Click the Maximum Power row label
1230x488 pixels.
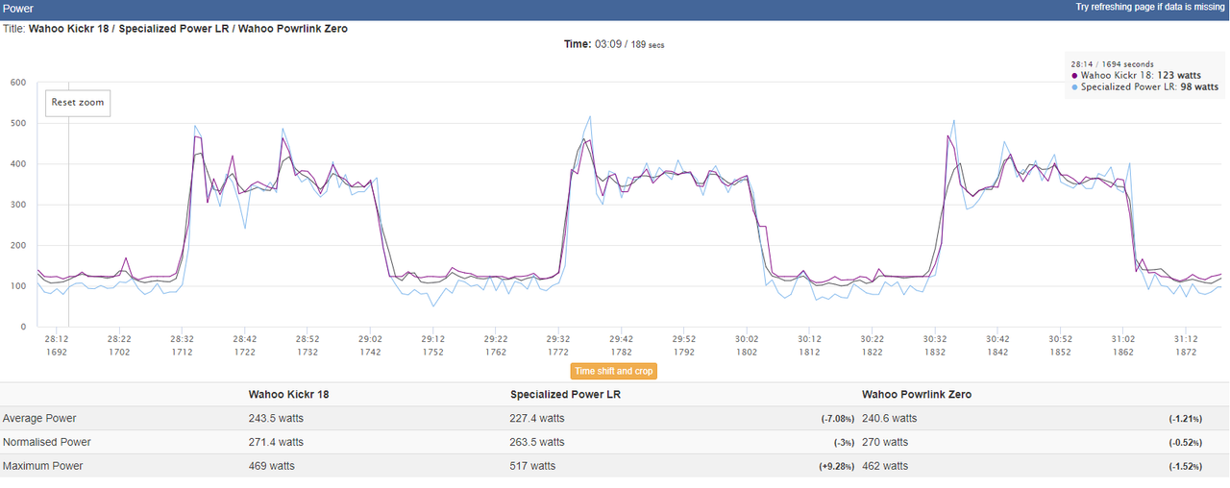click(x=43, y=466)
